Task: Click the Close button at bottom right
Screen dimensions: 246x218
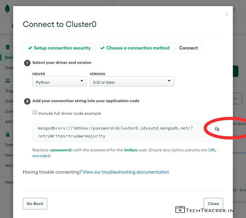Action: pos(213,204)
